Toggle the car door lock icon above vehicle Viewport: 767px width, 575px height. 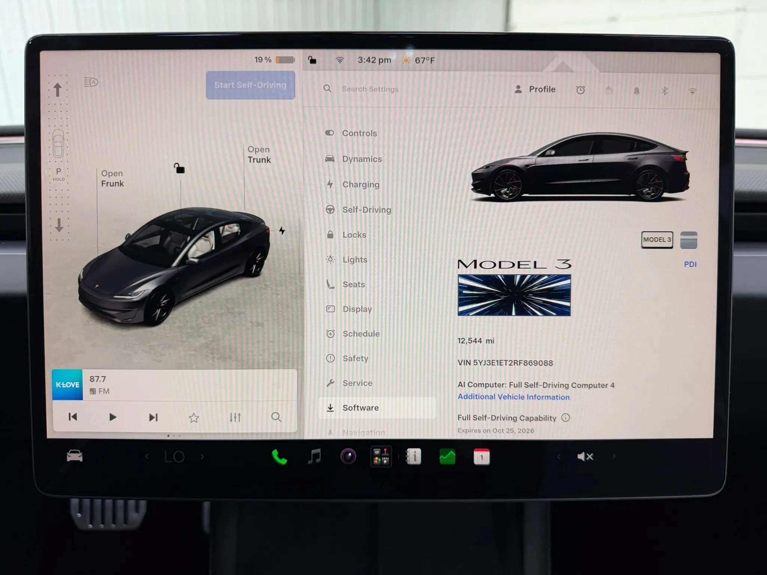point(179,168)
